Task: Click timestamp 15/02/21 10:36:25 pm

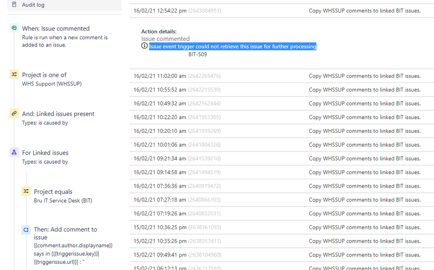Action: [160, 227]
